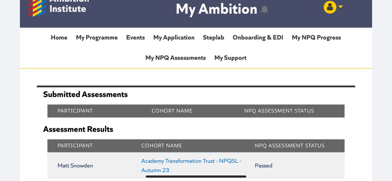Click the yellow user profile avatar
The height and width of the screenshot is (181, 392).
pyautogui.click(x=330, y=7)
